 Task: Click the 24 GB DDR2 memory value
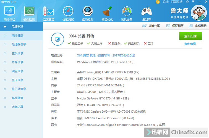point(101,85)
